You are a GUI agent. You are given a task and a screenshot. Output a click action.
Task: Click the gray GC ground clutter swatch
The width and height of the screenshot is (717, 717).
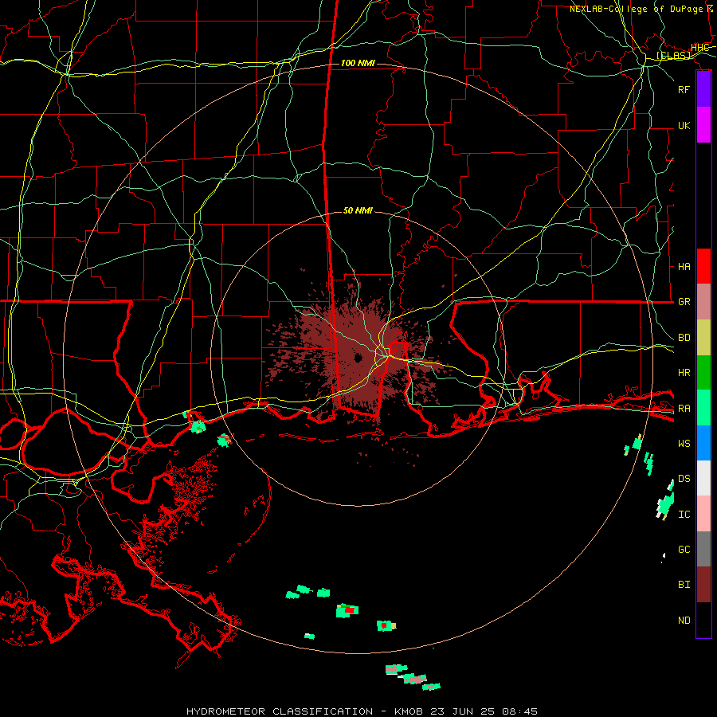tap(703, 549)
